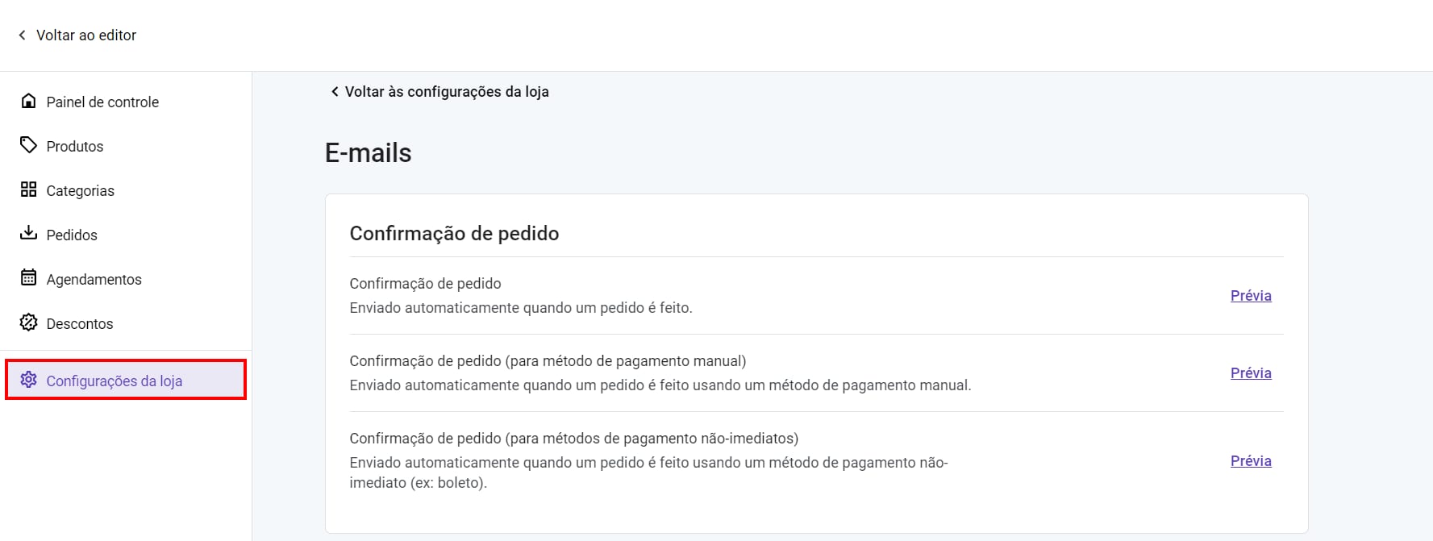Navigate to Agendamentos in the sidebar

coord(94,280)
